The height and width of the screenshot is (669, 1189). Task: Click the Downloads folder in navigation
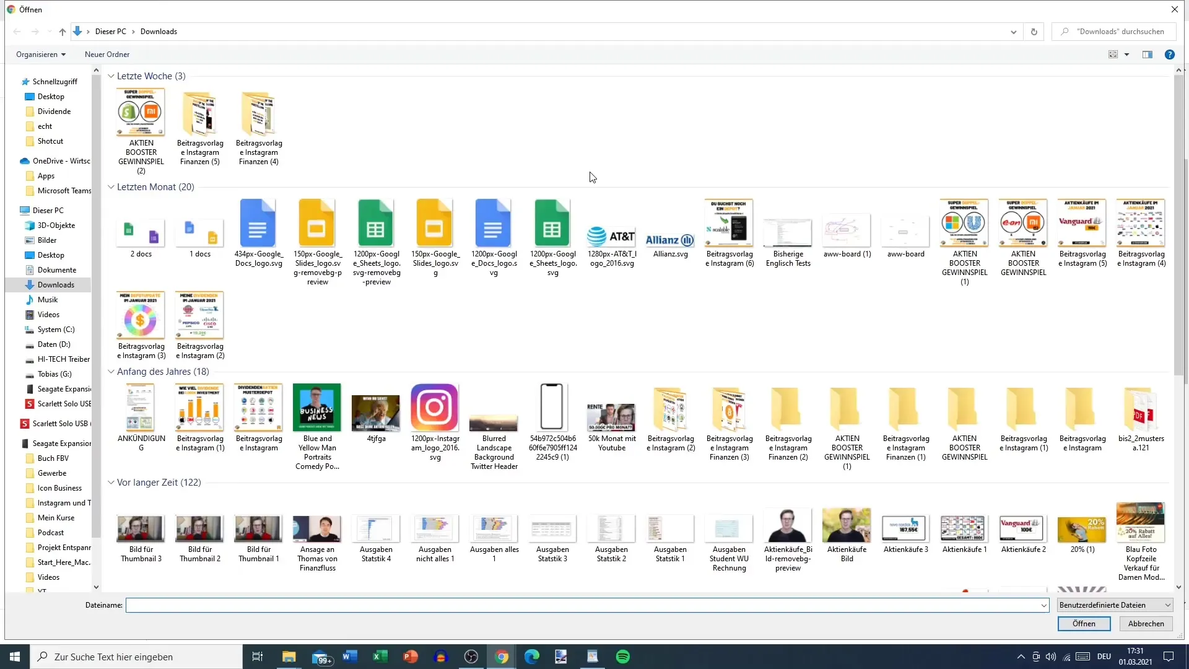(x=56, y=284)
